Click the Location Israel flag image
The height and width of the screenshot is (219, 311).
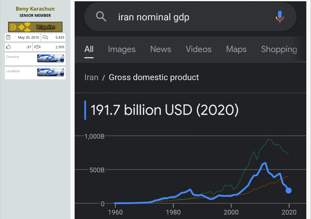pyautogui.click(x=51, y=72)
